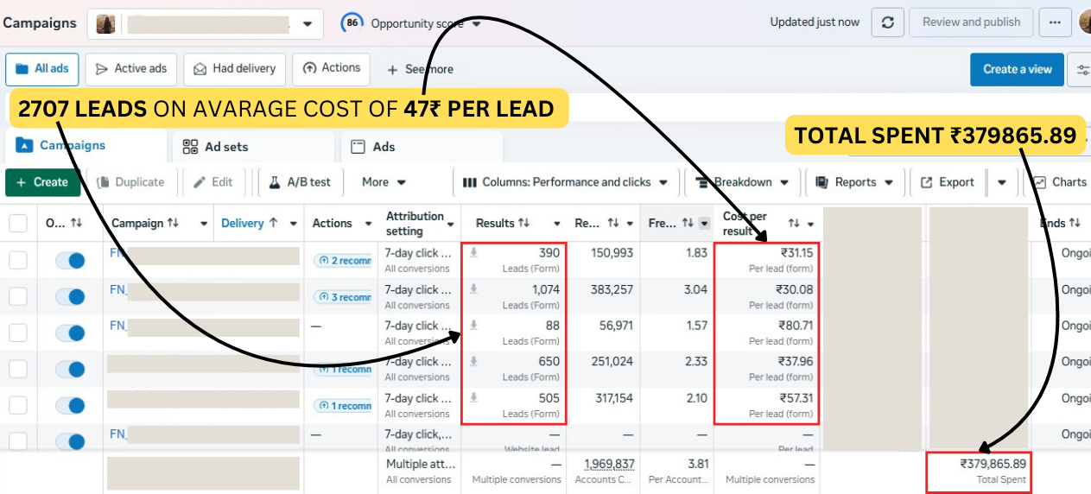Click the Create a view button
The image size is (1091, 494).
(x=1017, y=69)
